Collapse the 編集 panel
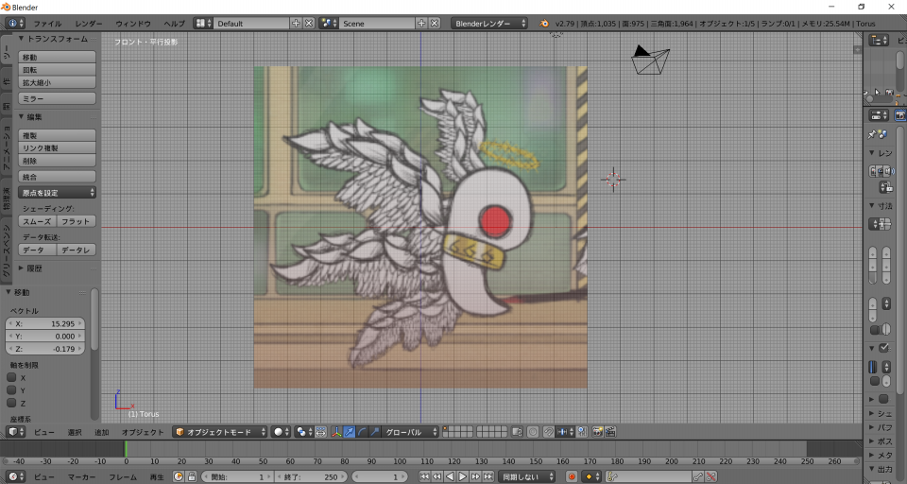The image size is (907, 484). tap(22, 116)
